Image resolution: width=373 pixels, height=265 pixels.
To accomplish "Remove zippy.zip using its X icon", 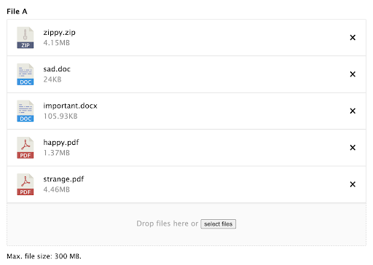I will click(353, 37).
